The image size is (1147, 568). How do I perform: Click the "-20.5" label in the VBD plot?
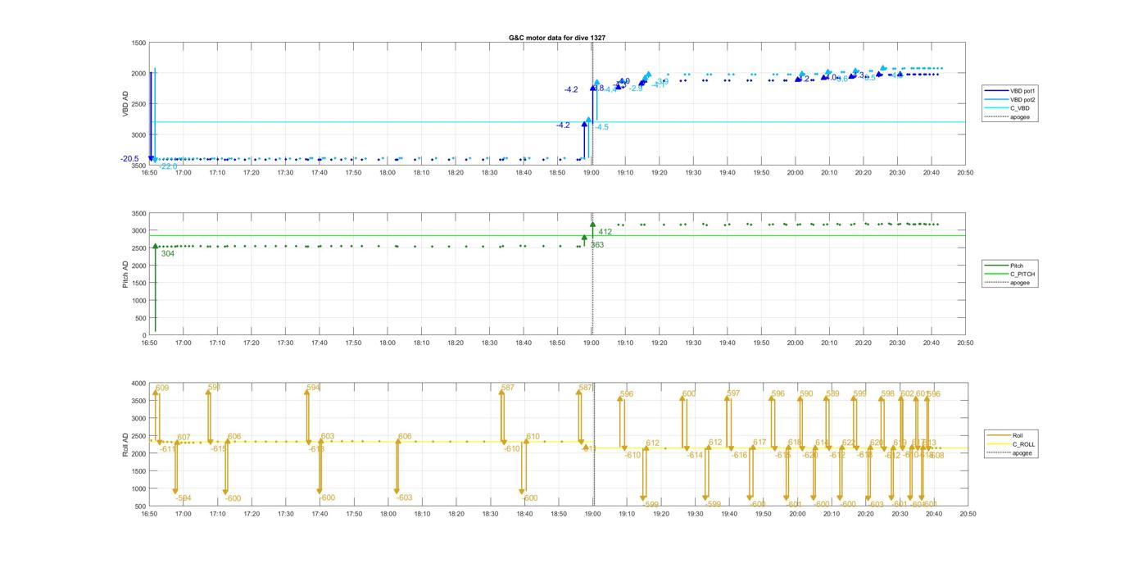pyautogui.click(x=130, y=159)
